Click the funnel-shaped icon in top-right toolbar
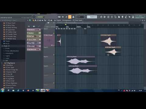Viewport: 146px width, 109px height. [123, 17]
